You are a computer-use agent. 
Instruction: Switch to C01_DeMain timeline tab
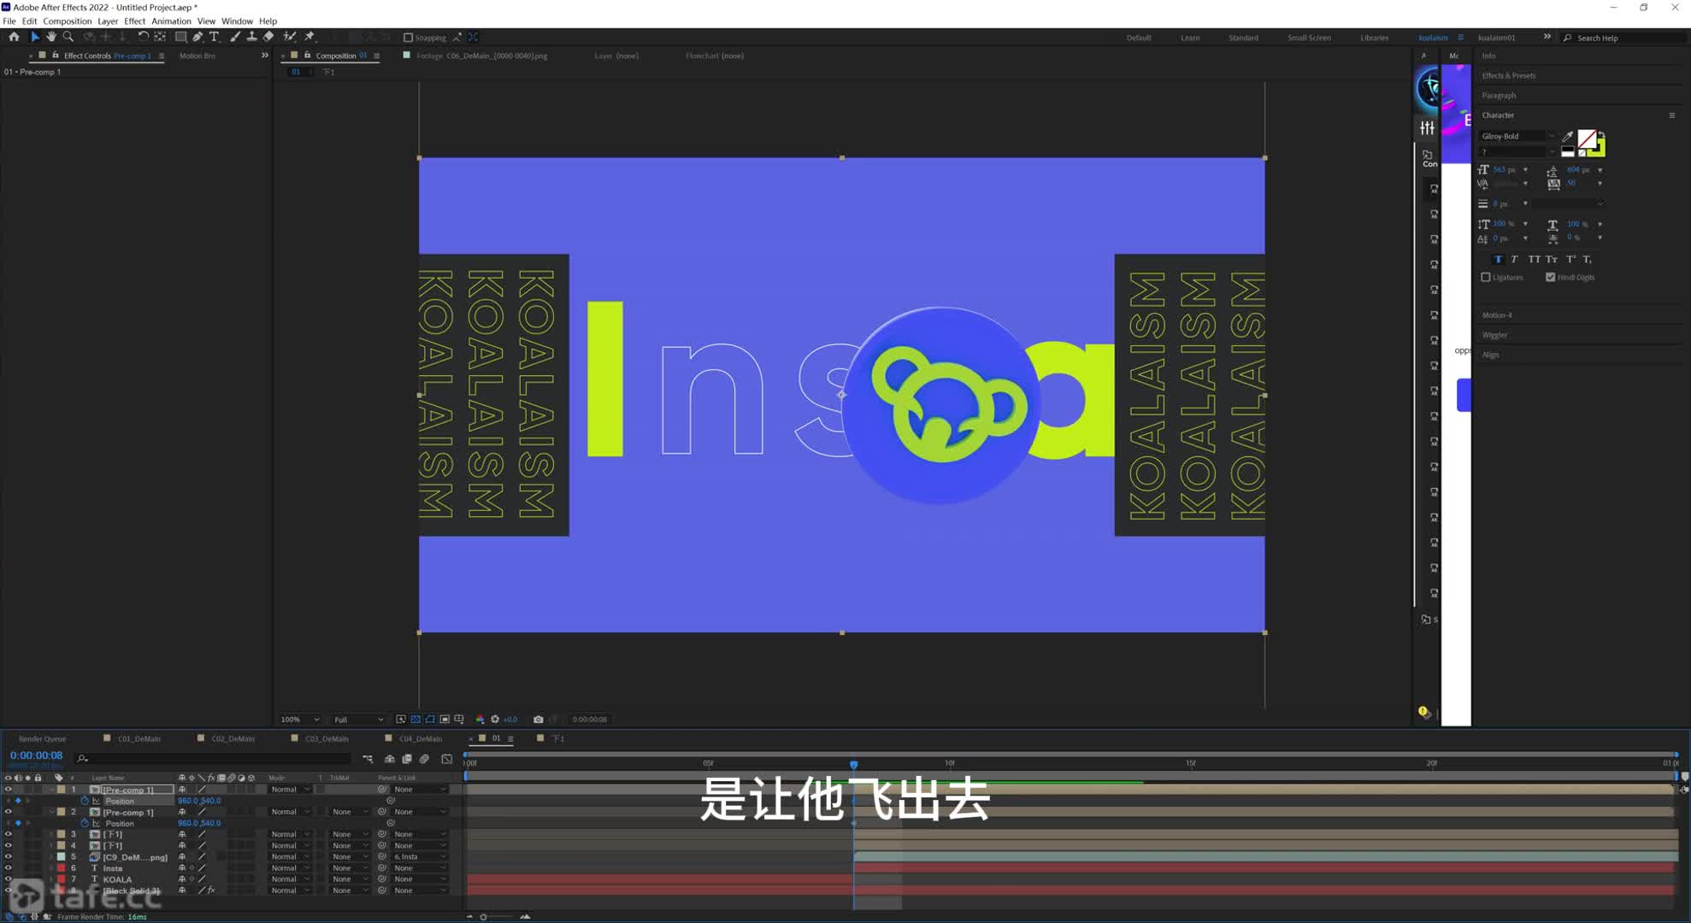[x=138, y=738]
